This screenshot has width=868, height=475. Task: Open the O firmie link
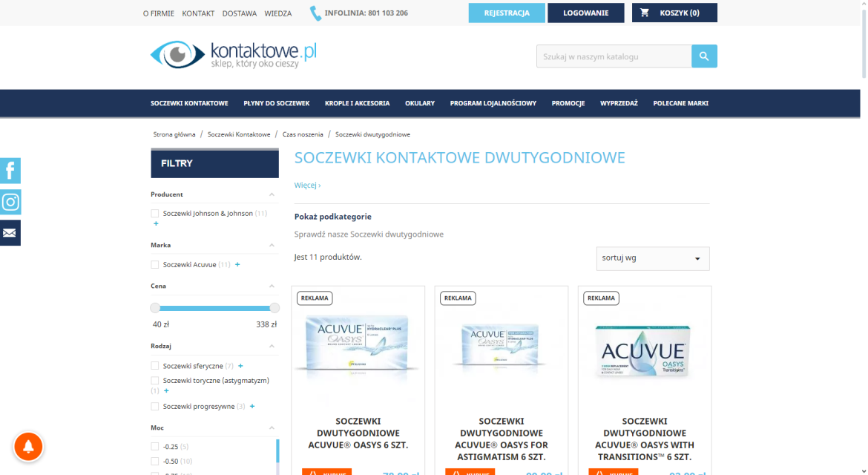(x=158, y=13)
